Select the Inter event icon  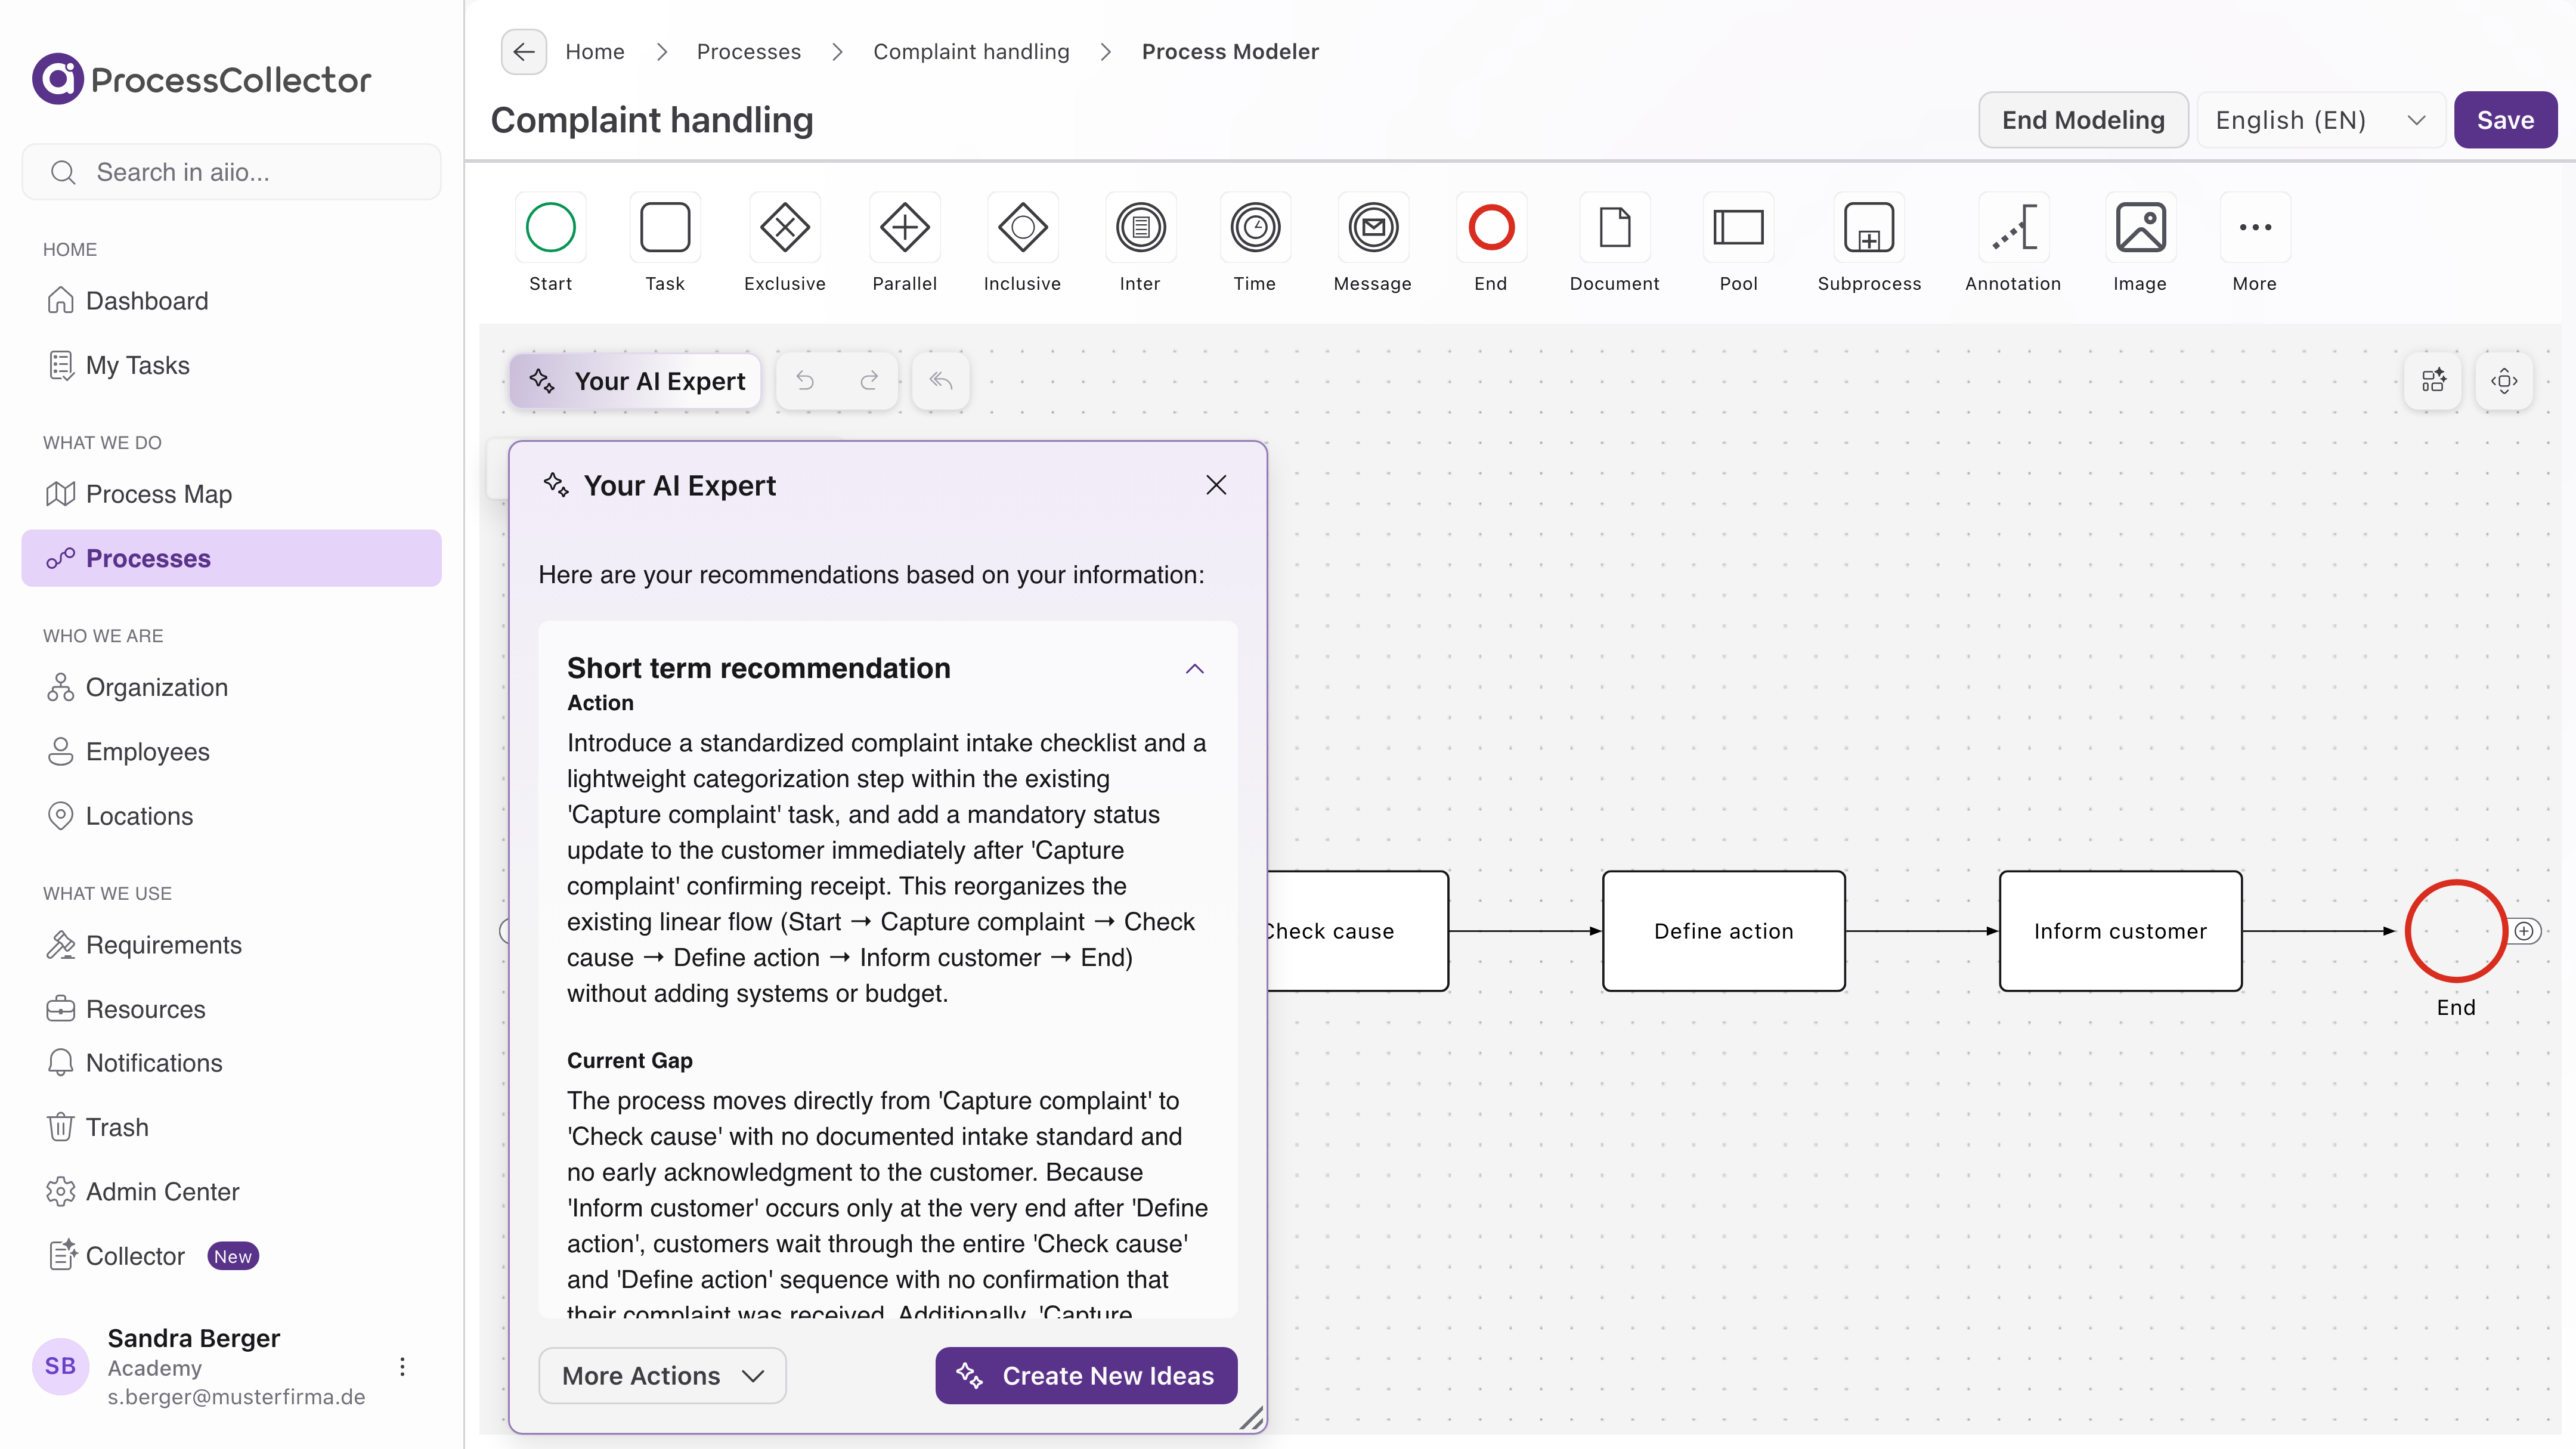[x=1140, y=228]
